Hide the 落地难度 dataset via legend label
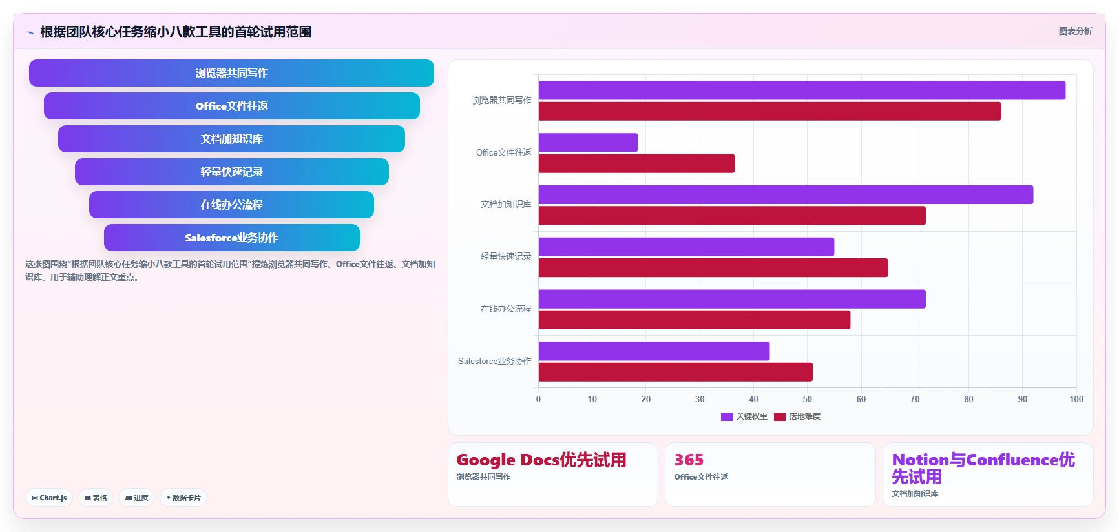This screenshot has width=1119, height=532. pyautogui.click(x=805, y=416)
